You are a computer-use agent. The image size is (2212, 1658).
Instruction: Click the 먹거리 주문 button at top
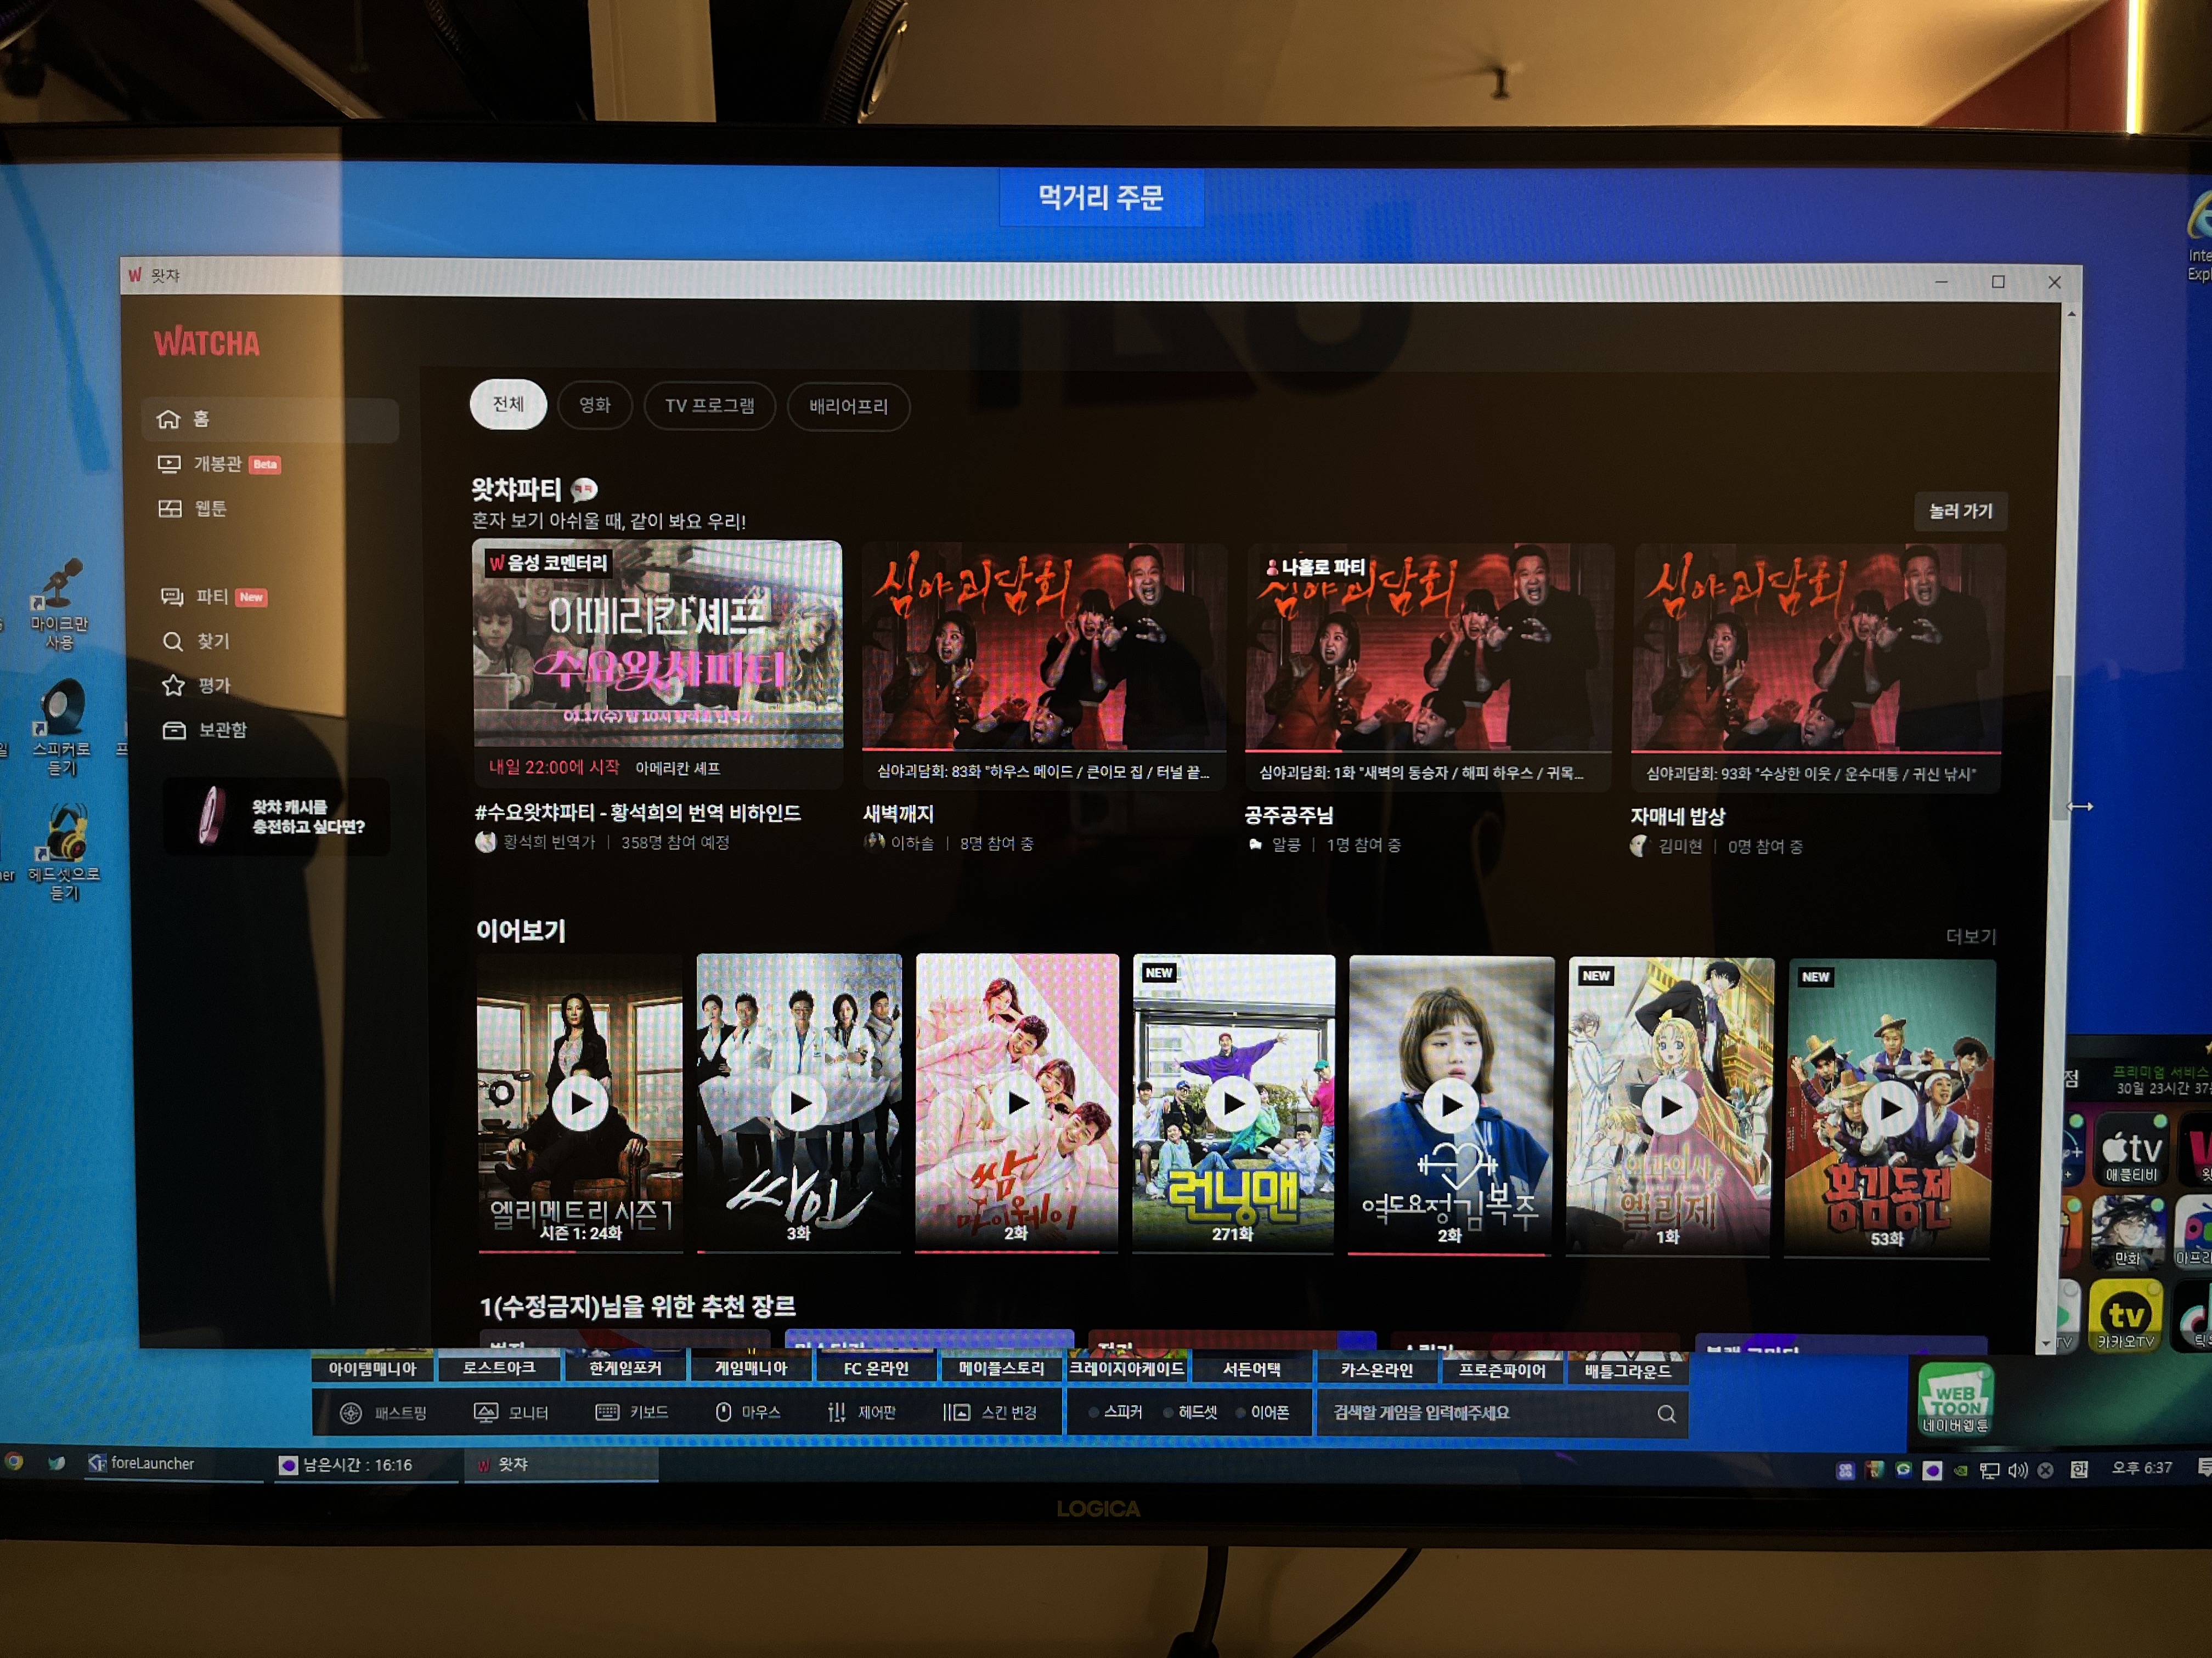tap(1101, 197)
